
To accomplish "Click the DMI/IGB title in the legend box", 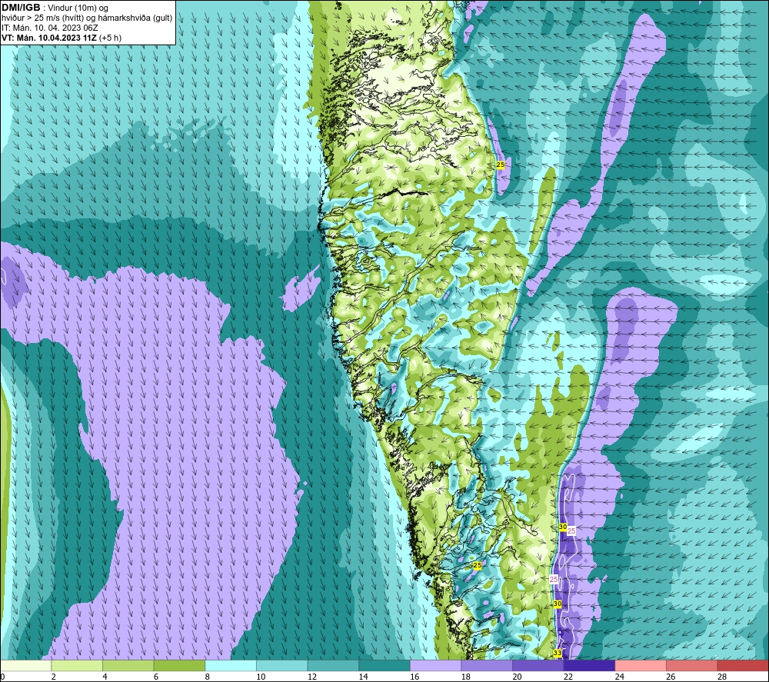I will click(21, 8).
